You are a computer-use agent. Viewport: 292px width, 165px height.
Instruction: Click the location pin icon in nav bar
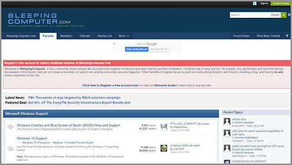(x=287, y=36)
